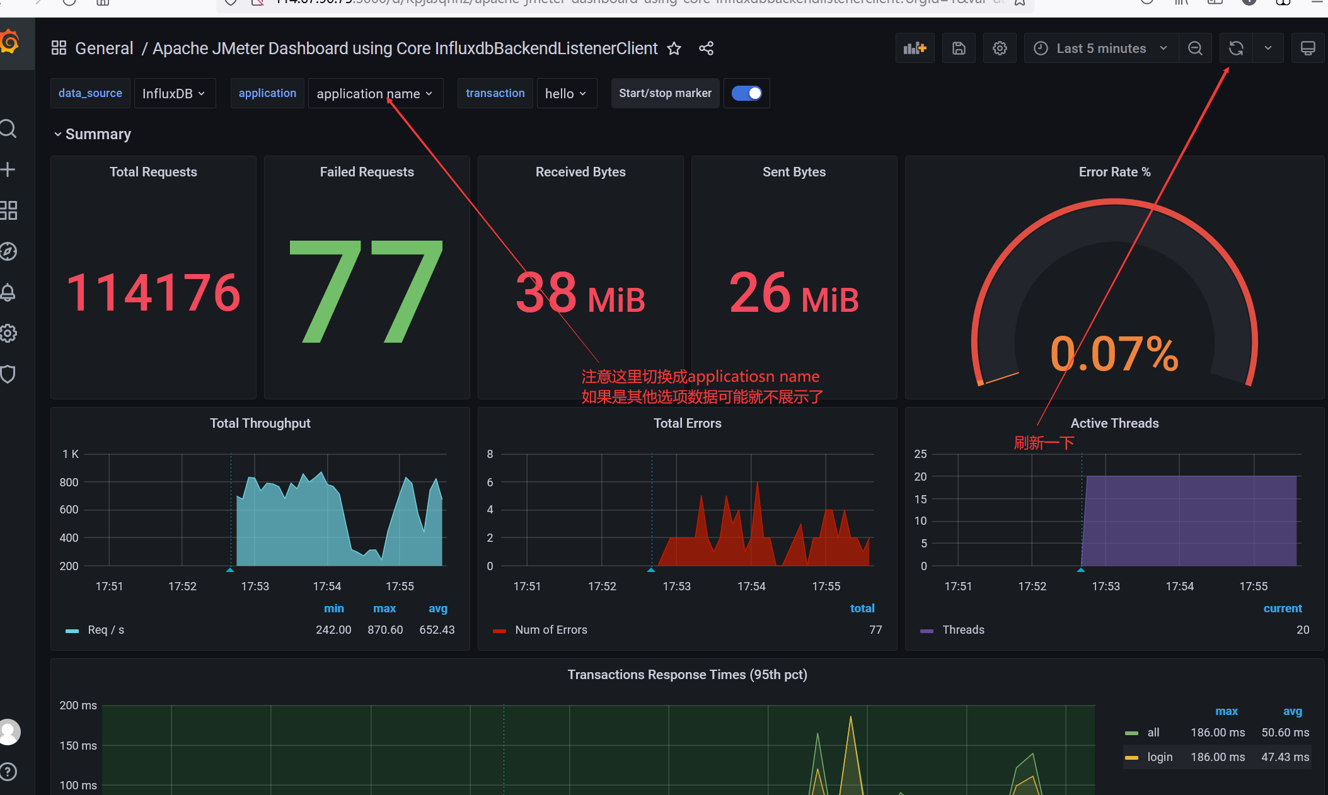The image size is (1328, 795).
Task: Open the Error Rate % panel title menu
Action: pyautogui.click(x=1114, y=172)
